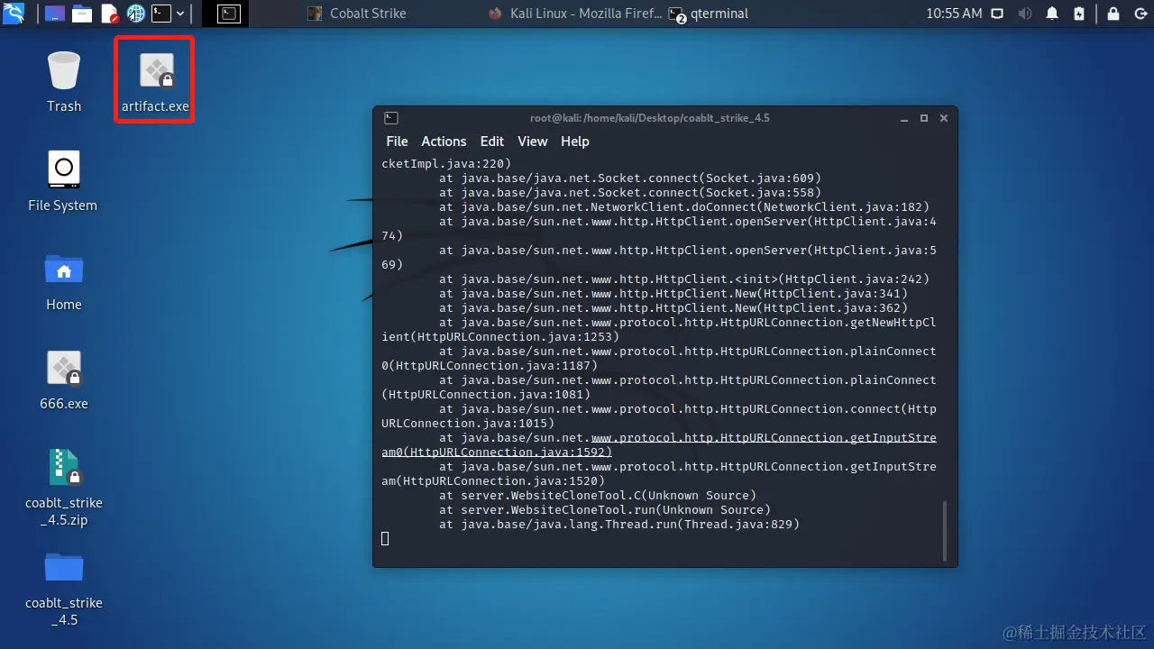Click the "HttpClient.<init>(HttpClient.java:242)" line

pos(684,279)
